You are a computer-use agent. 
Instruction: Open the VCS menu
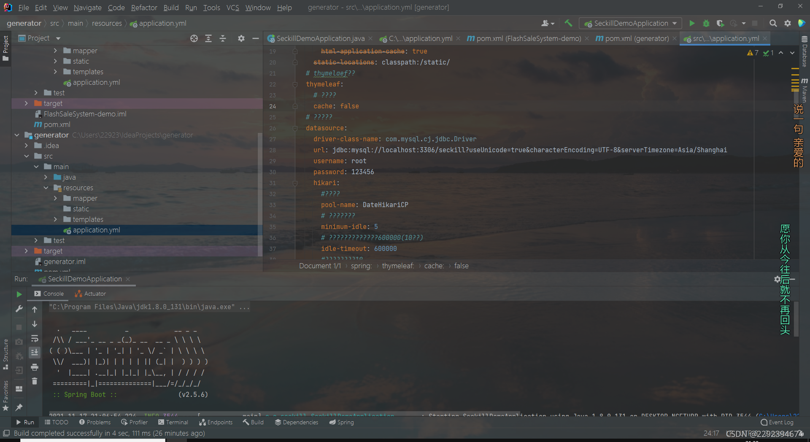[232, 8]
